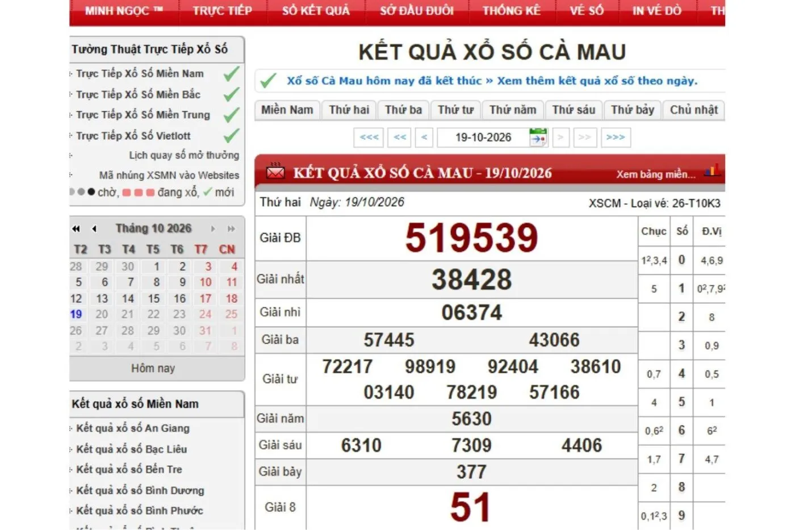
Task: Go to next year in calendar
Action: pos(231,229)
